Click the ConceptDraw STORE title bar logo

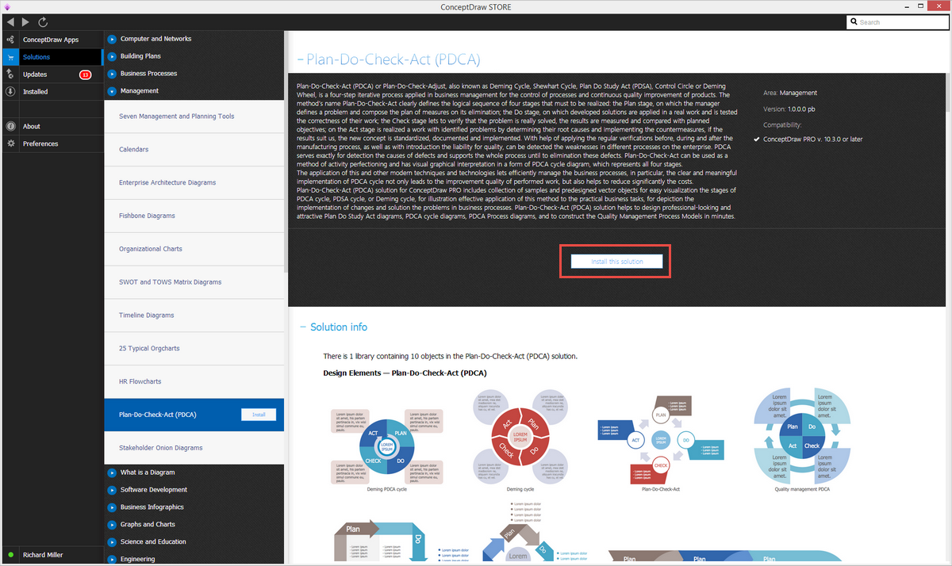pos(9,6)
